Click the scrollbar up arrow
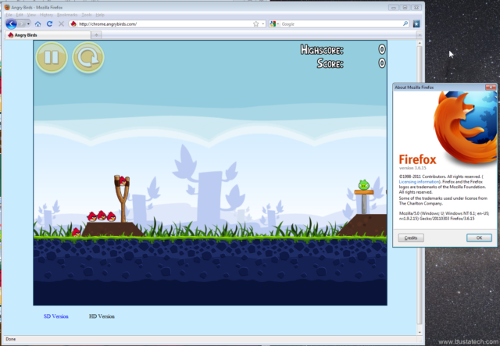Image resolution: width=500 pixels, height=346 pixels. pos(420,43)
